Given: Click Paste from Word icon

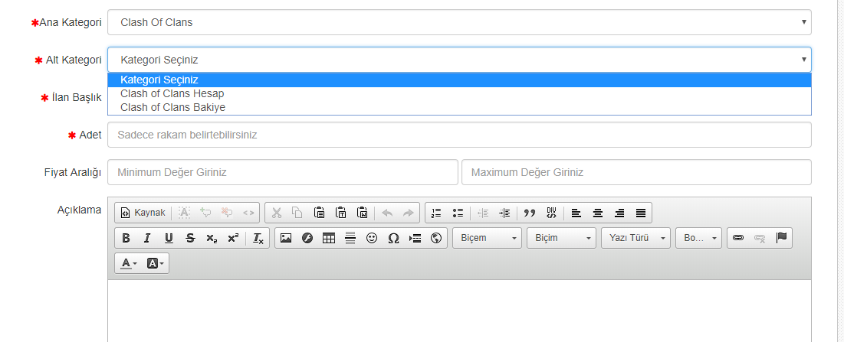Looking at the screenshot, I should [x=363, y=213].
